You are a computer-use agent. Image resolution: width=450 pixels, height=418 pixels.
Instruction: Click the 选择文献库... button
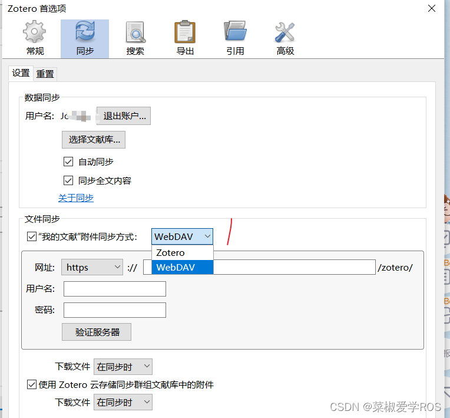pos(94,140)
